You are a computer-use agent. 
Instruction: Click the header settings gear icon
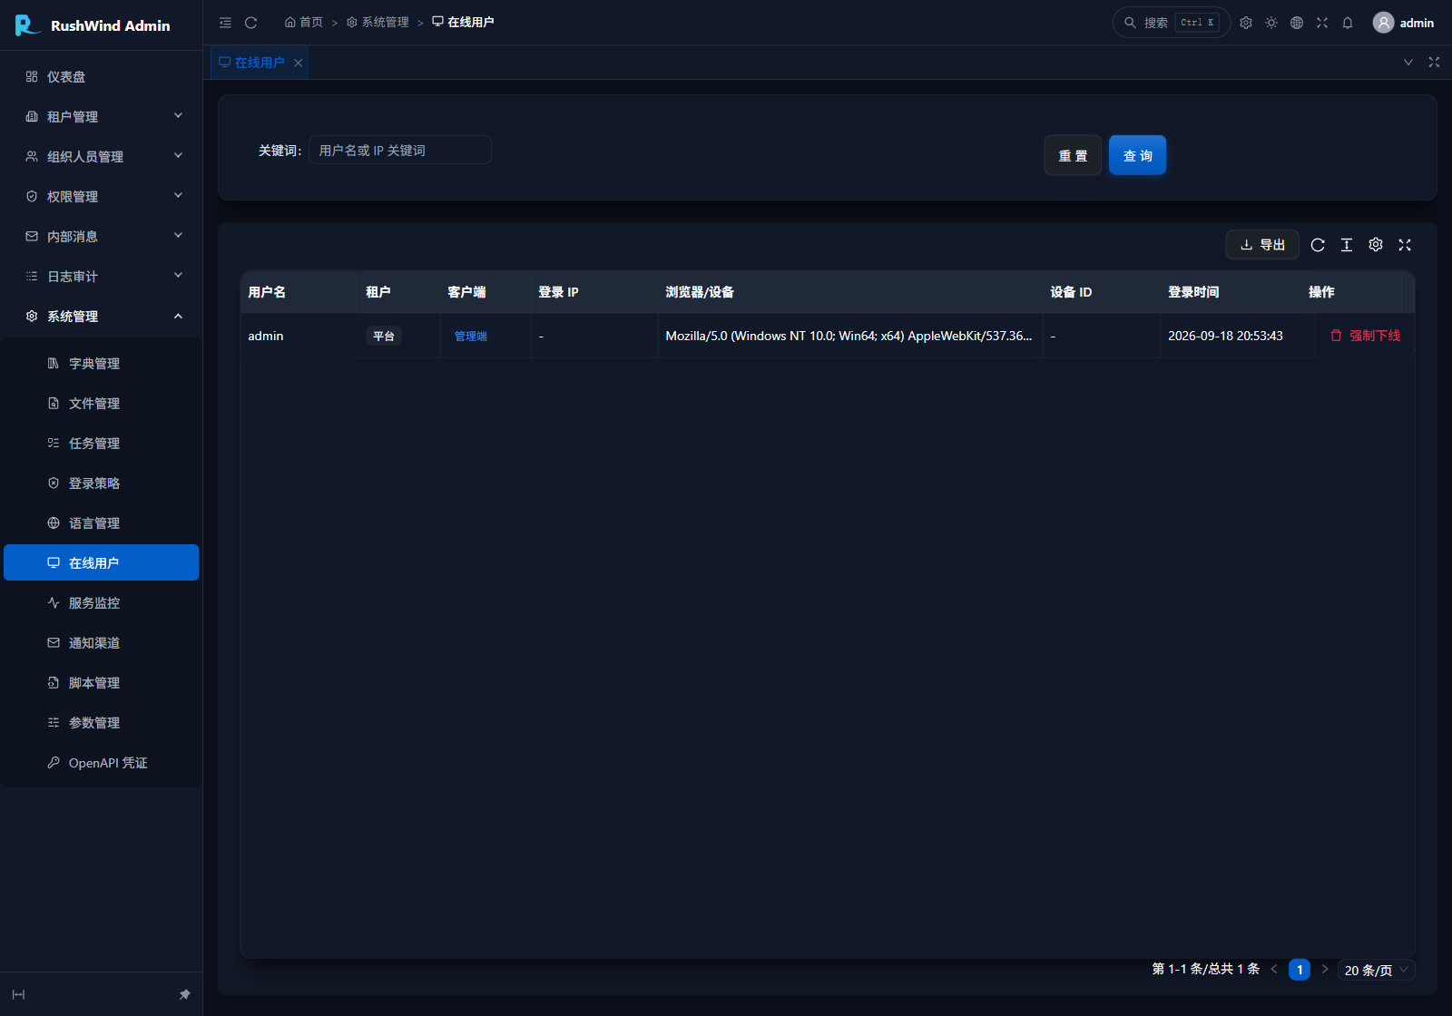(x=1246, y=23)
